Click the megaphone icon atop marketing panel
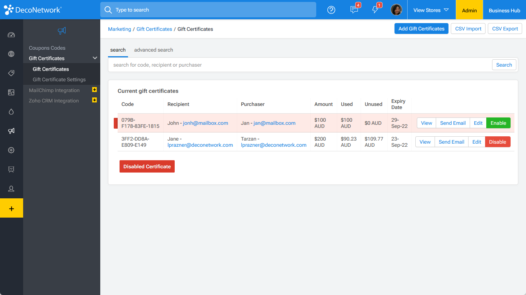The height and width of the screenshot is (295, 526). pyautogui.click(x=62, y=30)
